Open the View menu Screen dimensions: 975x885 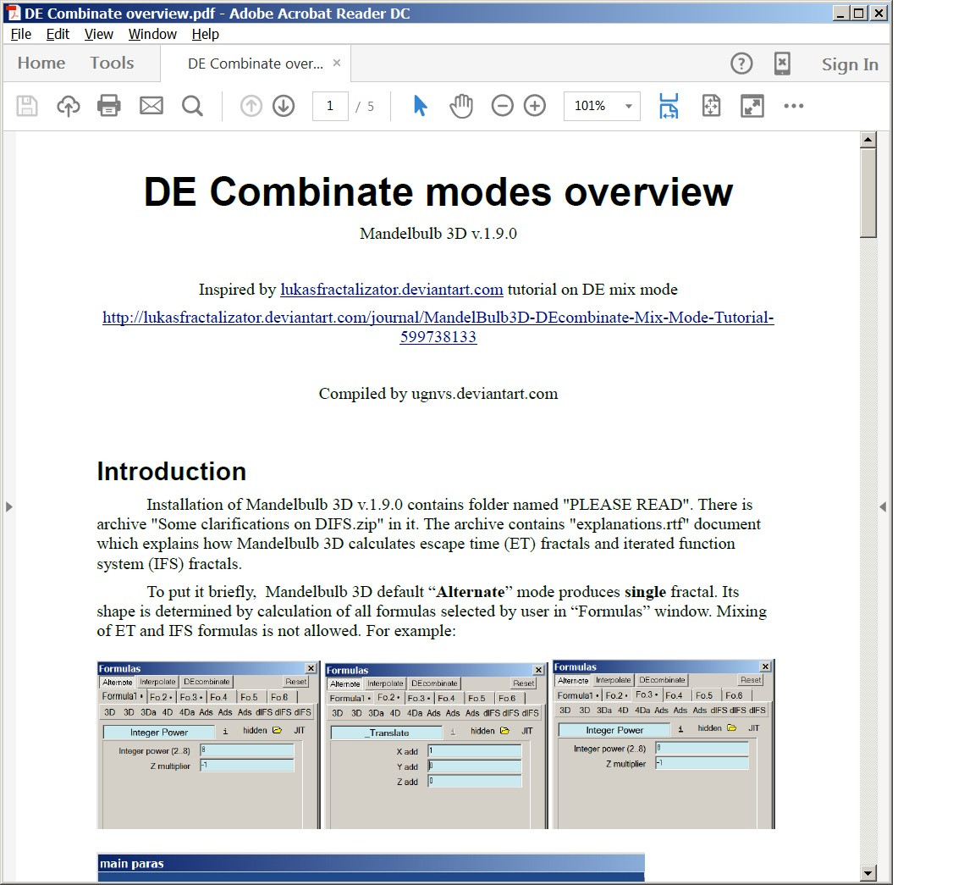[99, 34]
